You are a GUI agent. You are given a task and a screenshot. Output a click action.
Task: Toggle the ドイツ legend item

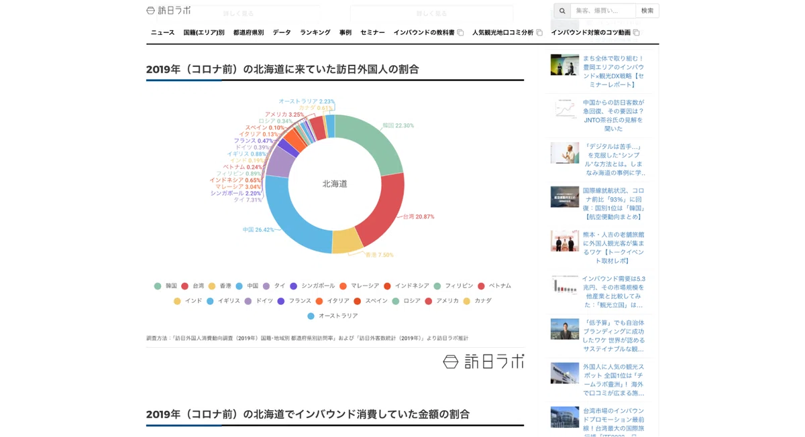[259, 301]
